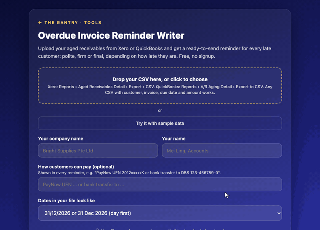Focus the Your name input field
Viewport: 320px width, 230px height.
[x=222, y=151]
